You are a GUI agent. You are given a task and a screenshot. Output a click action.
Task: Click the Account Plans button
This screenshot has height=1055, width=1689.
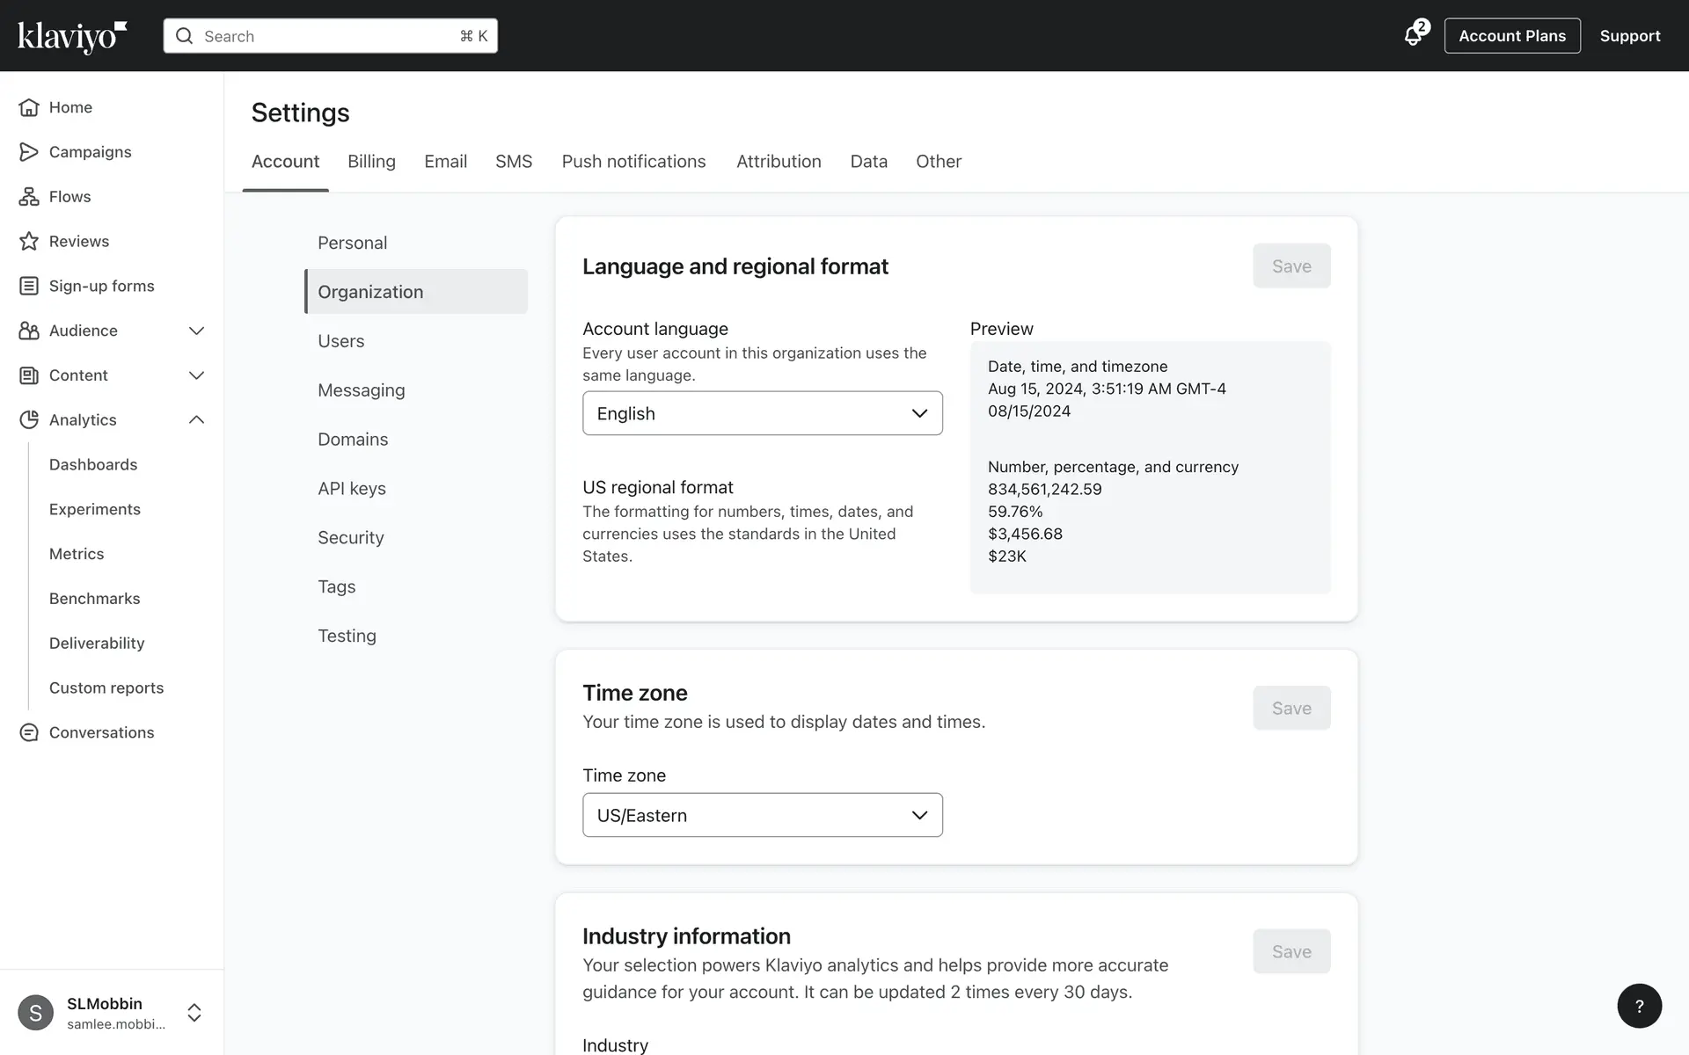(x=1511, y=36)
